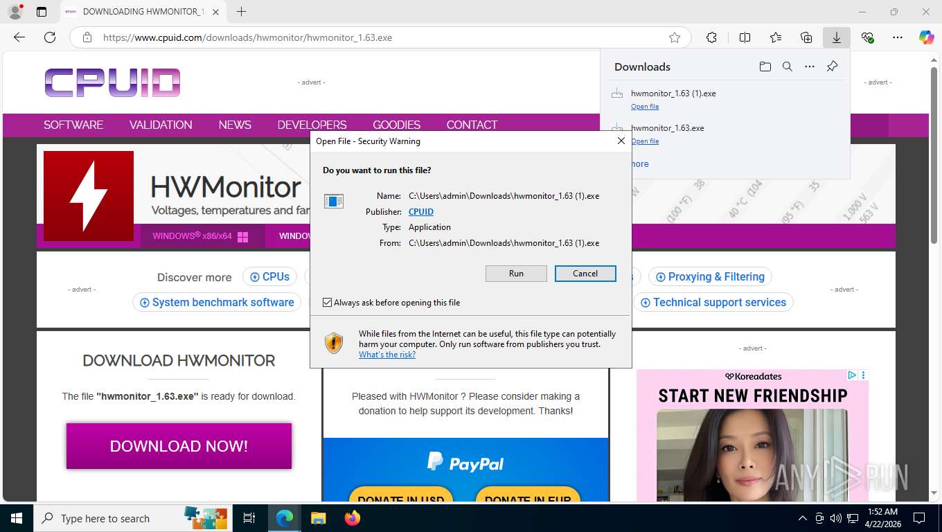
Task: Toggle Split screen icon
Action: pos(745,37)
